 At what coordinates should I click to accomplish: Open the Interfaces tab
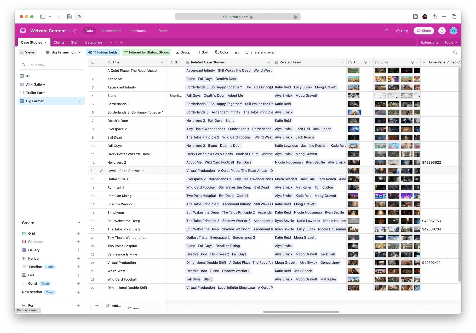tap(137, 31)
